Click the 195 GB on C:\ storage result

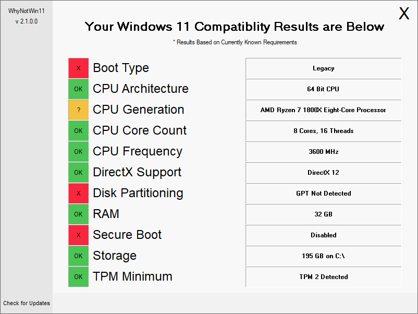pos(323,256)
